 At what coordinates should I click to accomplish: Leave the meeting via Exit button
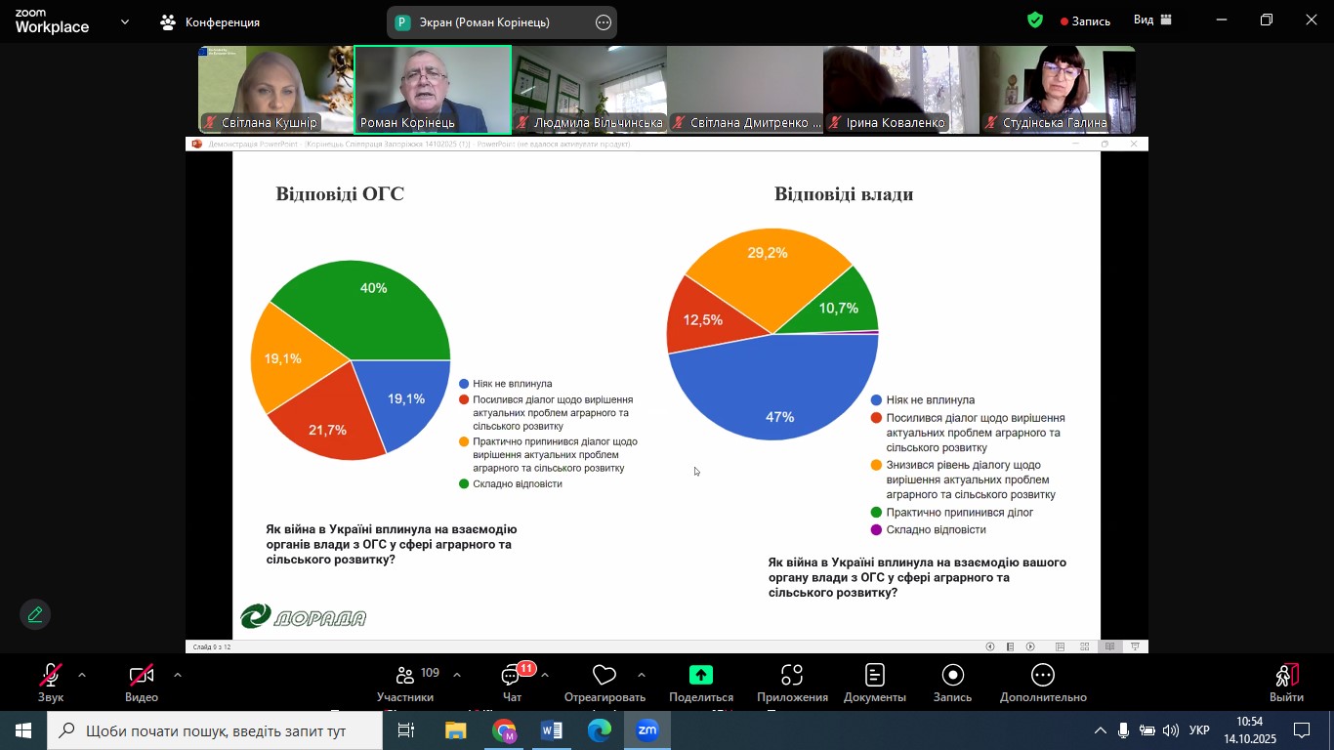tap(1286, 683)
